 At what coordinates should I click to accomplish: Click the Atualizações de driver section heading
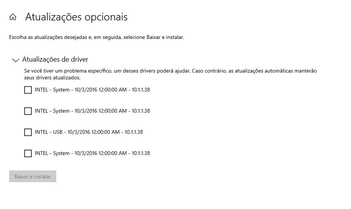(x=55, y=59)
